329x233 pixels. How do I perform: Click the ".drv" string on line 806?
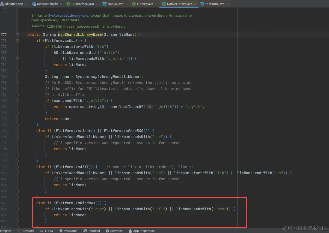[97, 209]
